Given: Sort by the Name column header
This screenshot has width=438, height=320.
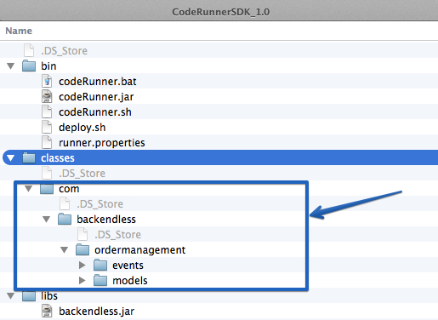Looking at the screenshot, I should (x=19, y=31).
